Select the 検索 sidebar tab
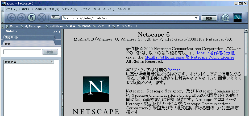Image resolution: width=249 pixels, height=116 pixels. pyautogui.click(x=28, y=44)
